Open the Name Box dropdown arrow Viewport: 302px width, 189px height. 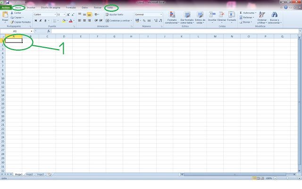(31, 31)
